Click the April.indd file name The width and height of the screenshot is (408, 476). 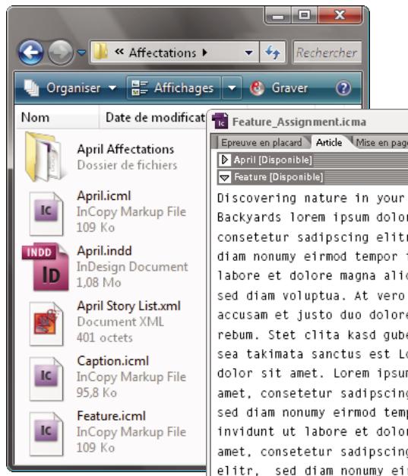(105, 251)
